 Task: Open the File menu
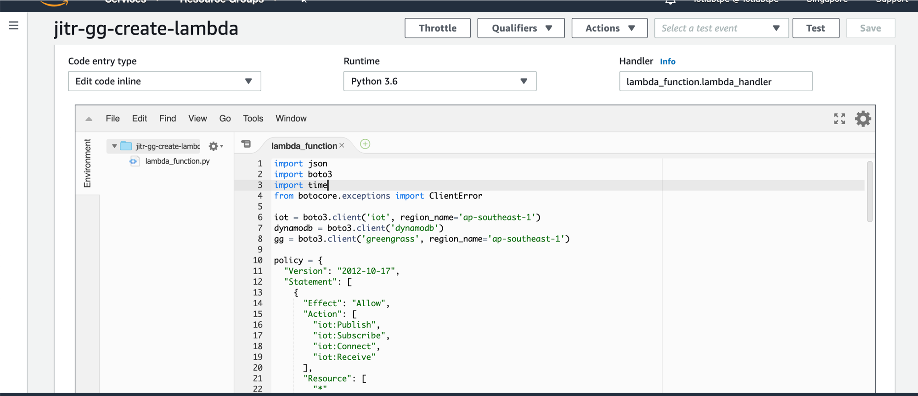[x=113, y=119]
